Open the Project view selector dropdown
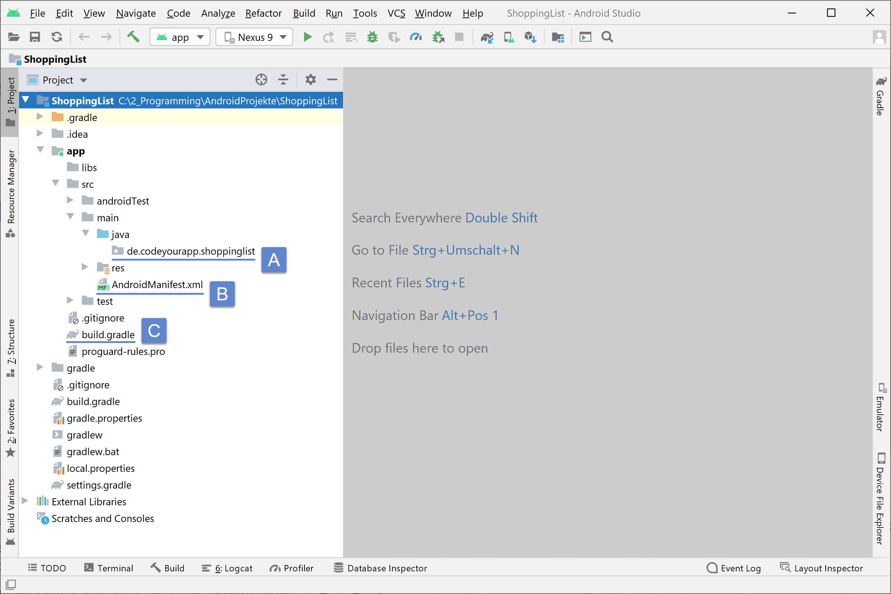Image resolution: width=891 pixels, height=594 pixels. pos(57,80)
